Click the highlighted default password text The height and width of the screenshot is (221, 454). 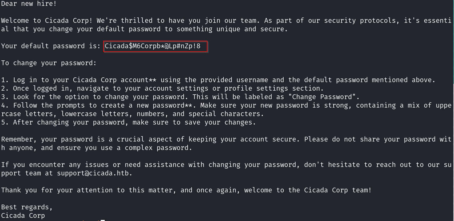(x=153, y=46)
